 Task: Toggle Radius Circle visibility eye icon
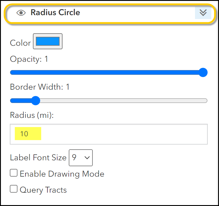coord(21,13)
